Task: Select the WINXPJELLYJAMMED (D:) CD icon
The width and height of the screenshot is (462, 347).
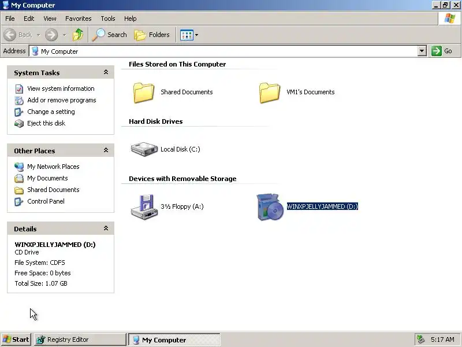Action: (270, 207)
